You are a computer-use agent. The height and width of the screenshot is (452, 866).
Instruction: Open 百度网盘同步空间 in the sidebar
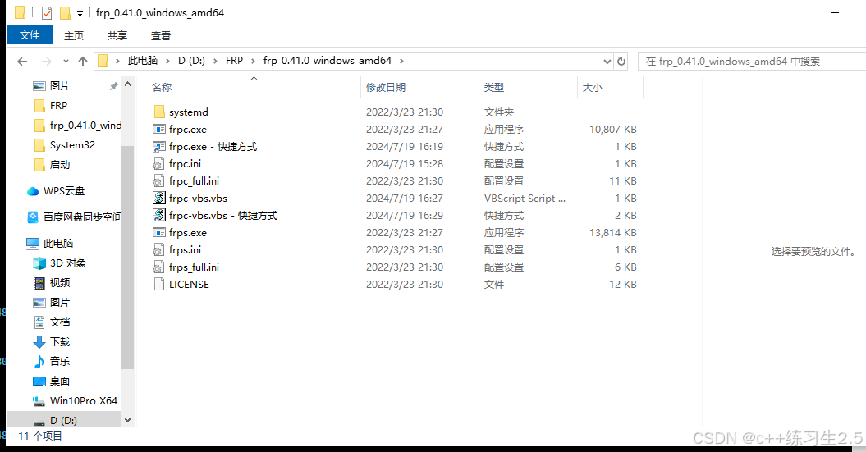pyautogui.click(x=73, y=217)
